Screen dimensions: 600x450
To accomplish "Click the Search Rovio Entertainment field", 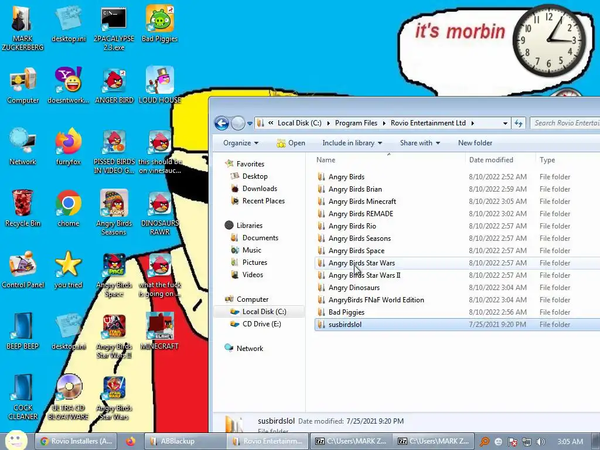I will click(565, 123).
